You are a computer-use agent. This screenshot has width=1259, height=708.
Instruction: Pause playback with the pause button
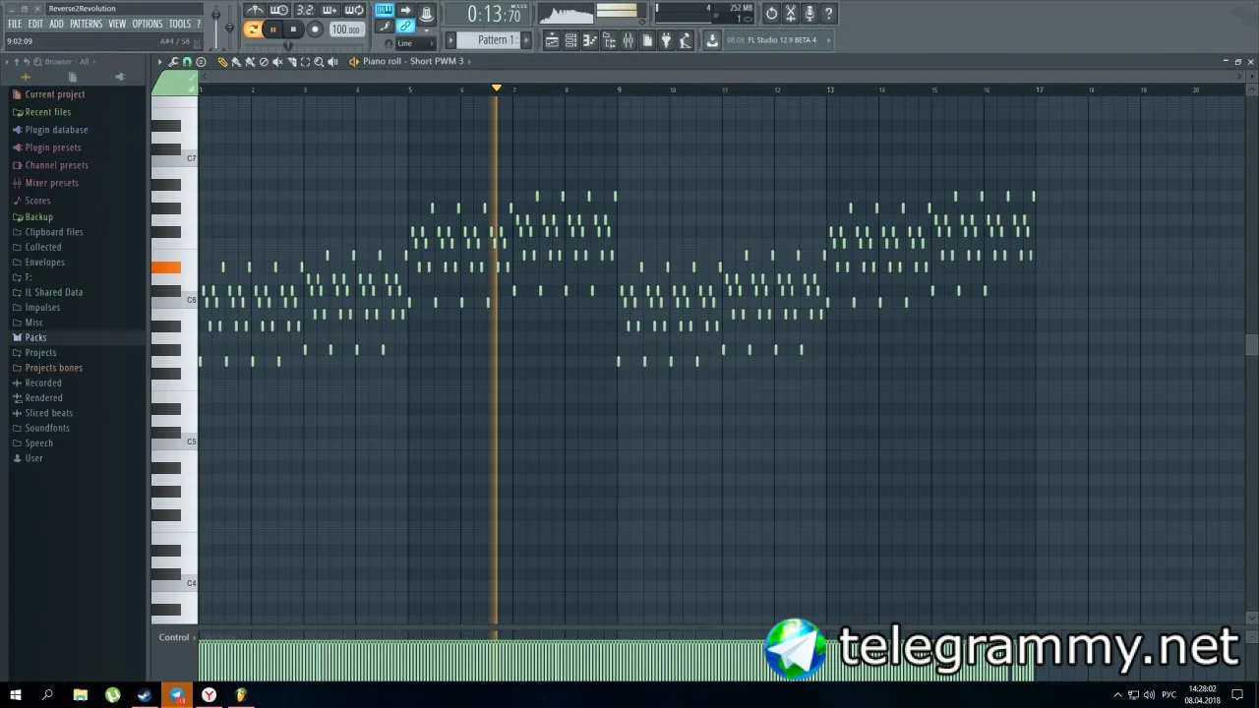(273, 29)
